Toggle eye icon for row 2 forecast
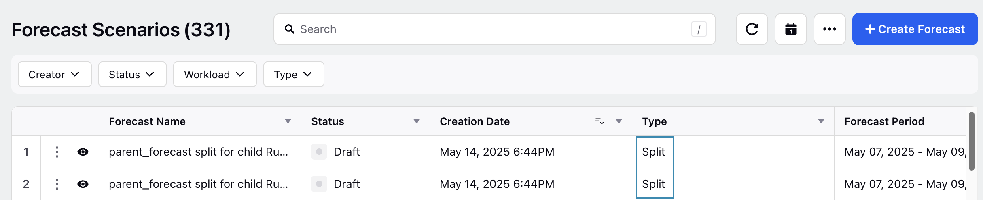The width and height of the screenshot is (983, 200). pyautogui.click(x=83, y=184)
